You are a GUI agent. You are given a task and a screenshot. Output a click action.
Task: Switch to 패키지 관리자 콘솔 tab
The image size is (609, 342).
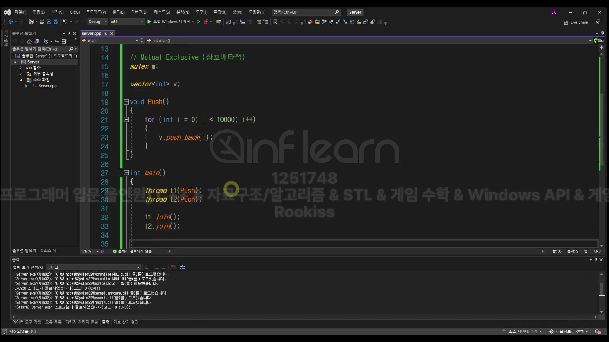coord(82,322)
